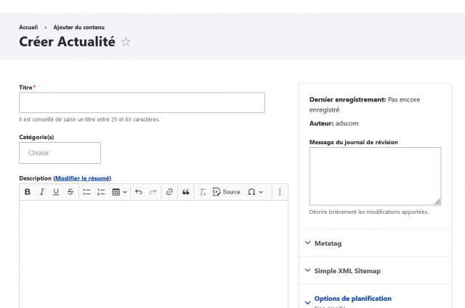Go to the Accueil breadcrumb
Viewport: 465px width, 308px height.
tap(28, 27)
